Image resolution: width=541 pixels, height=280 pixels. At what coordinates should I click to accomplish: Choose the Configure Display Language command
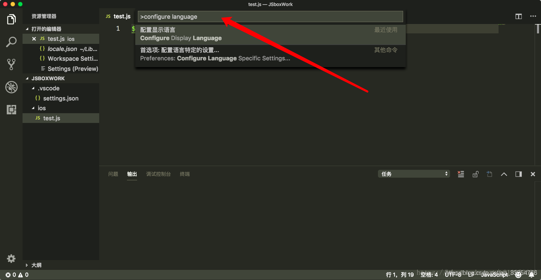point(270,34)
